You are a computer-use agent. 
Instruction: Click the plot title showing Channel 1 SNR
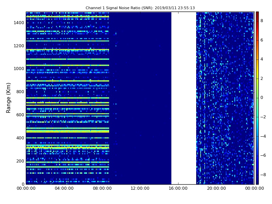140,8
